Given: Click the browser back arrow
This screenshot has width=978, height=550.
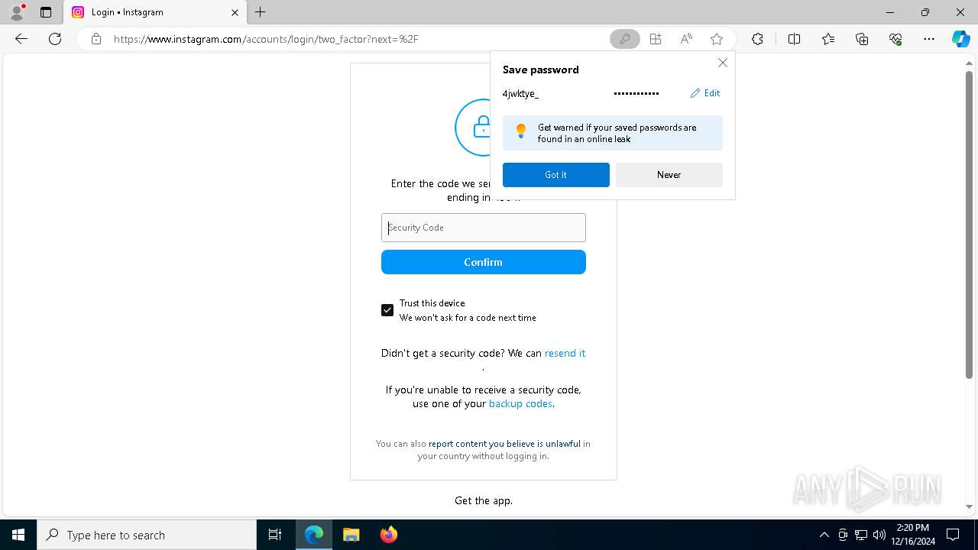Looking at the screenshot, I should [21, 39].
